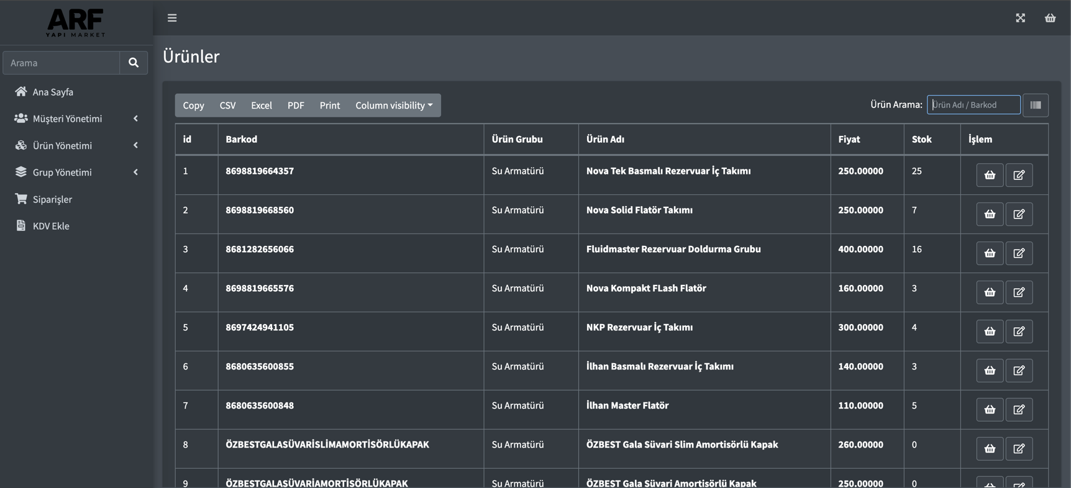Toggle the hamburger sidebar menu
This screenshot has width=1071, height=488.
tap(172, 18)
